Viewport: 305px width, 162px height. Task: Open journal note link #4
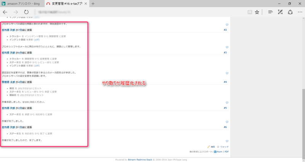[x=225, y=82]
